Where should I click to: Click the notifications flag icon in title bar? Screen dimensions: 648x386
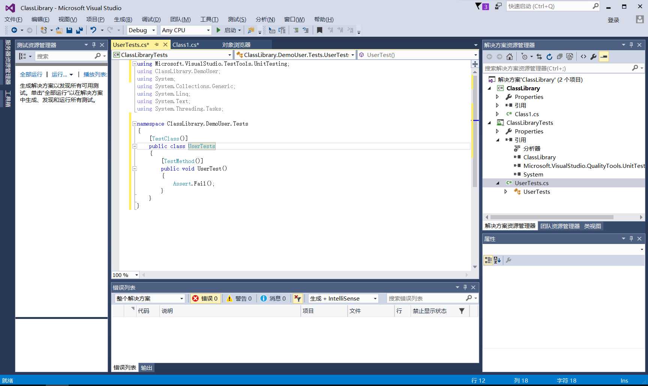coord(478,6)
